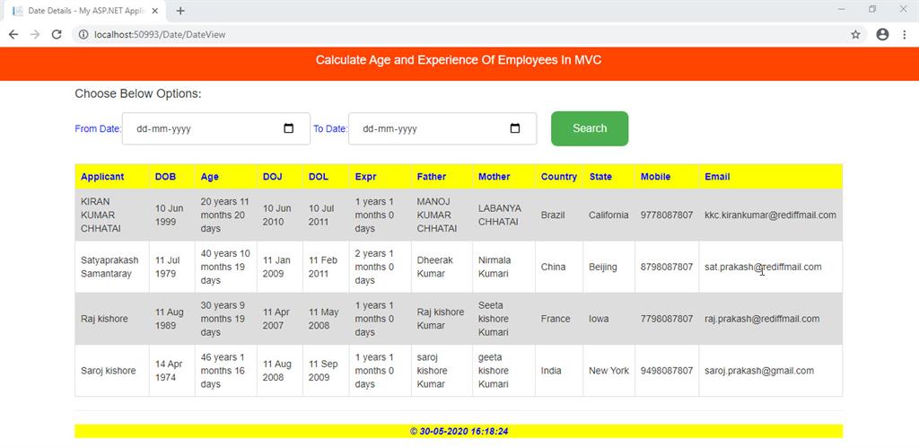Click the browser forward arrow
The width and height of the screenshot is (919, 448).
35,35
